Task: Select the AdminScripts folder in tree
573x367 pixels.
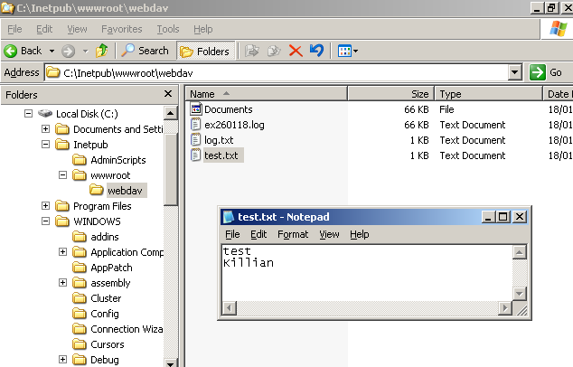Action: coord(118,160)
